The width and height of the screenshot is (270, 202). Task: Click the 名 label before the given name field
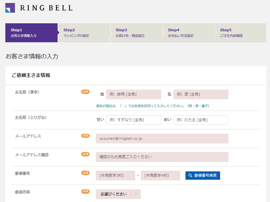(169, 94)
